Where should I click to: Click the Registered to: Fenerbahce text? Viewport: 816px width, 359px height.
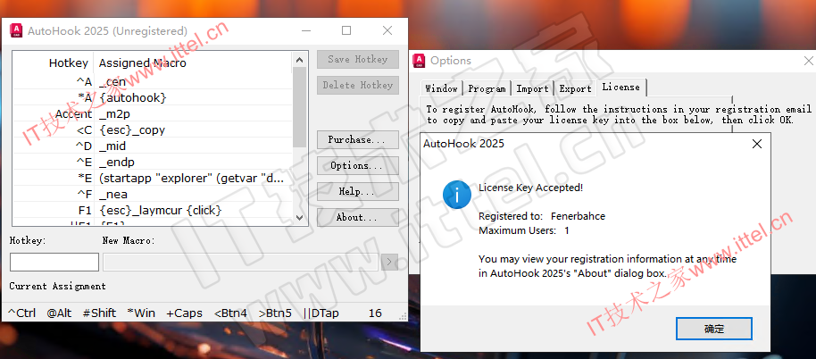tap(542, 216)
